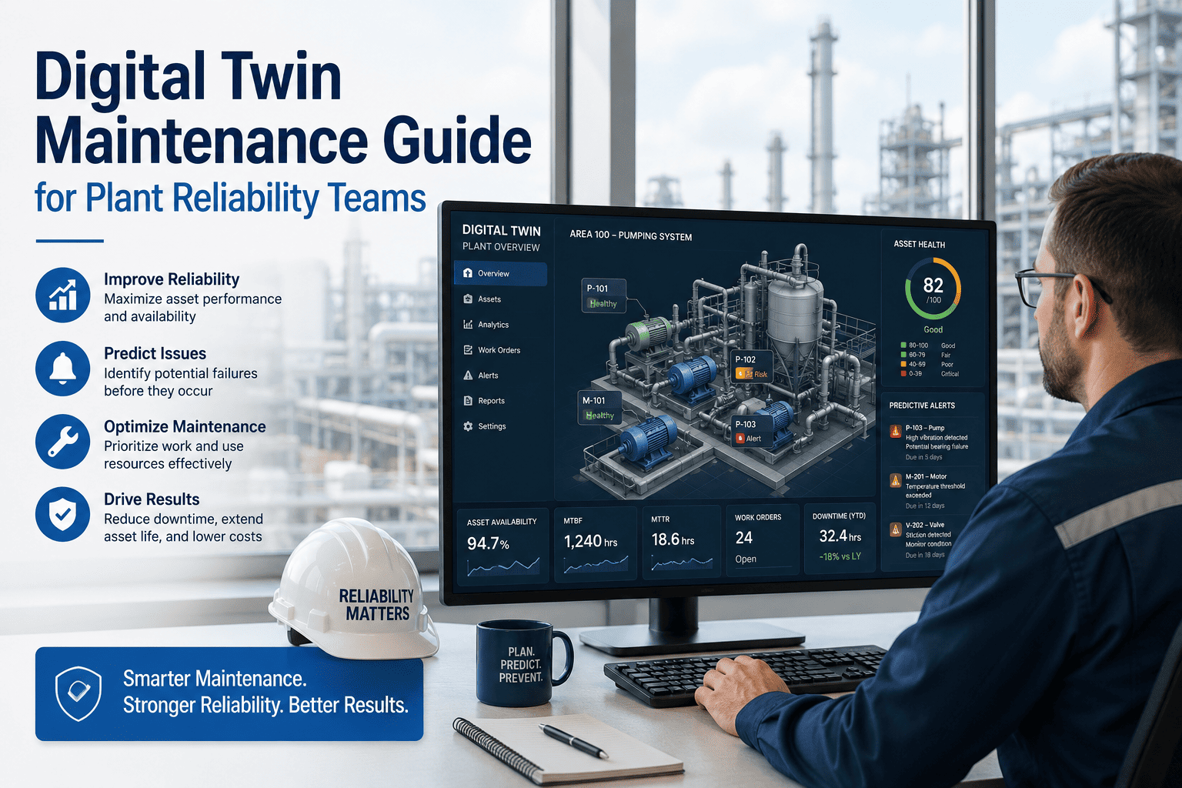
Task: Open the Overview page in the sidebar
Action: coord(501,273)
